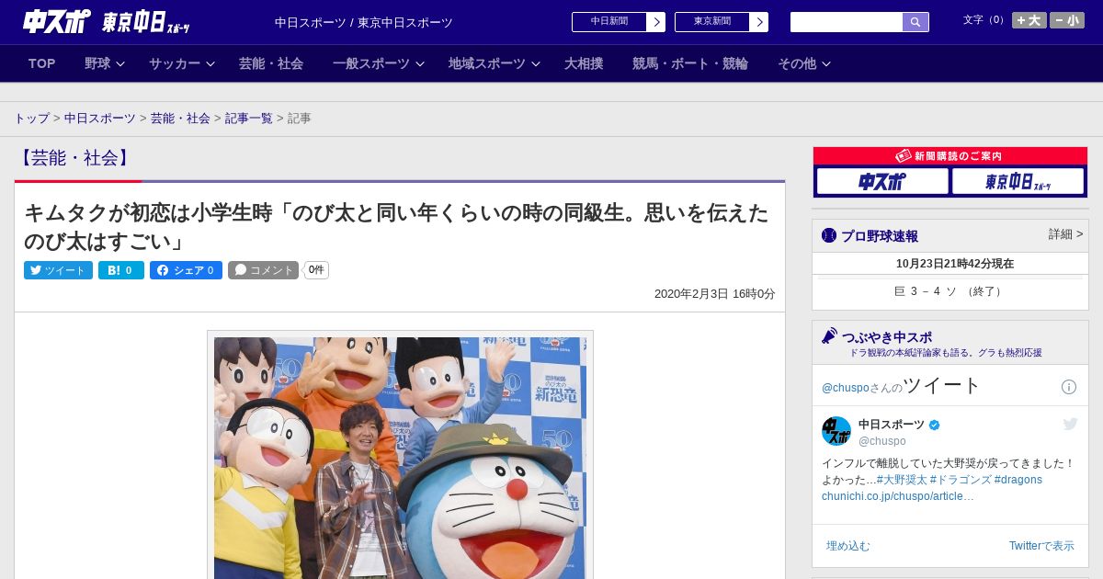Click the chuspo profile avatar
The image size is (1103, 579).
click(836, 431)
